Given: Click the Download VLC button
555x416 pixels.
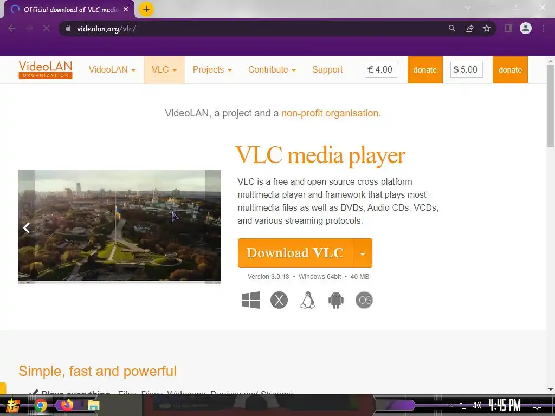Looking at the screenshot, I should 295,253.
